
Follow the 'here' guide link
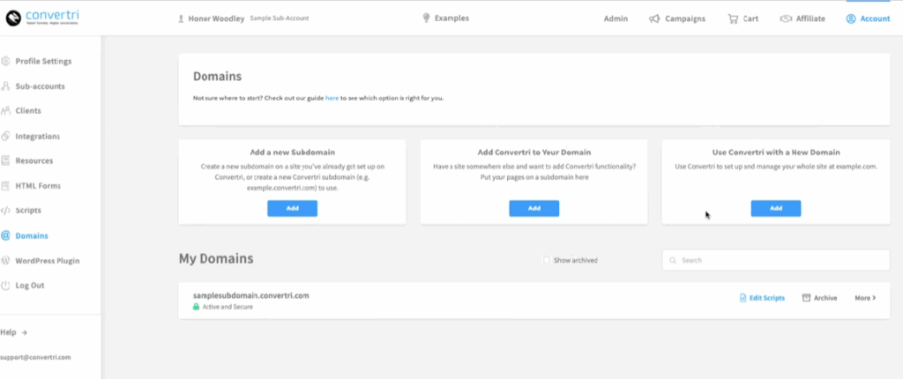(332, 98)
